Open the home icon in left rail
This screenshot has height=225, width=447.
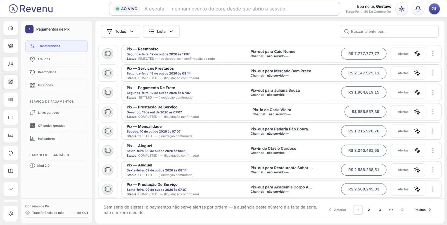tap(11, 28)
